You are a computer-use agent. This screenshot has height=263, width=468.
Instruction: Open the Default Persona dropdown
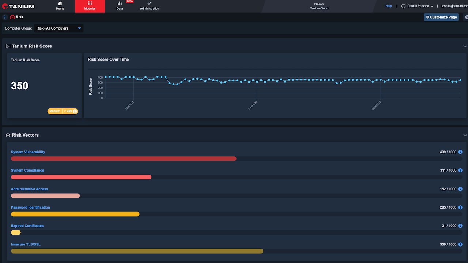coord(417,6)
